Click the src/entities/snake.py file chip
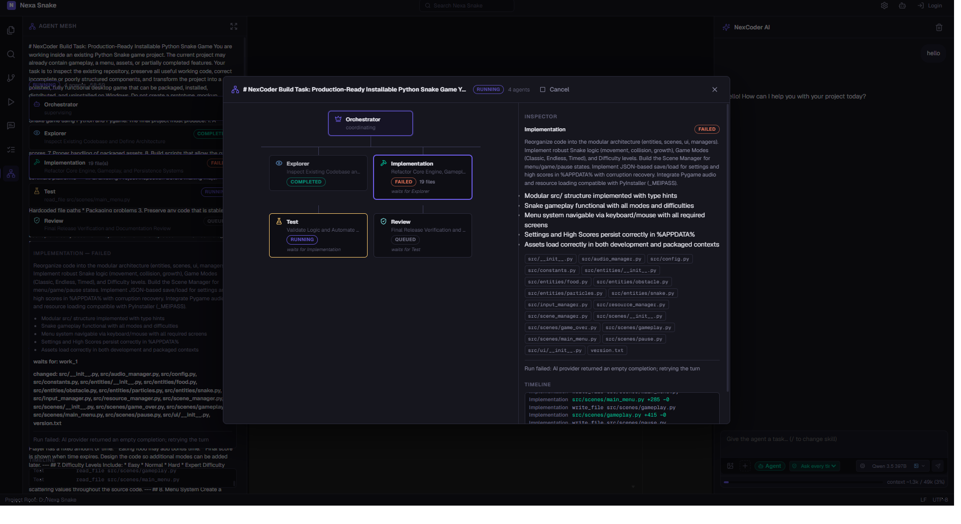Image resolution: width=961 pixels, height=524 pixels. click(643, 293)
